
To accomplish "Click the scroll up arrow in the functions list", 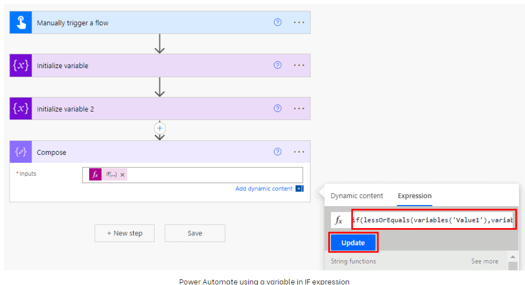I will (x=513, y=257).
